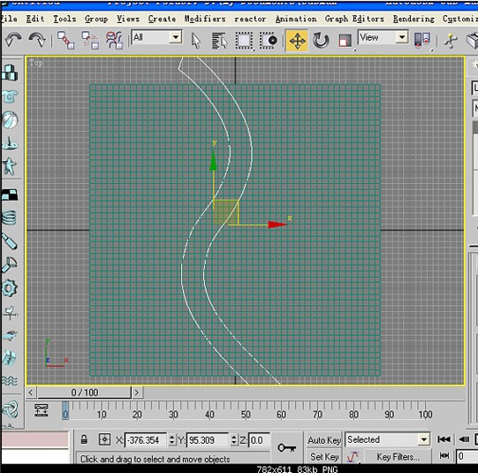Viewport: 478px width, 473px height.
Task: Create a Rigid Body Collection
Action: coord(10,72)
